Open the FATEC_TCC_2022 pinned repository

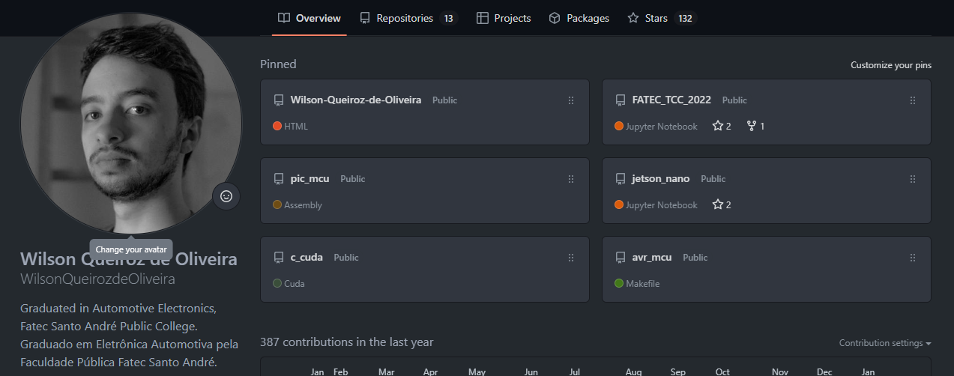pos(671,100)
